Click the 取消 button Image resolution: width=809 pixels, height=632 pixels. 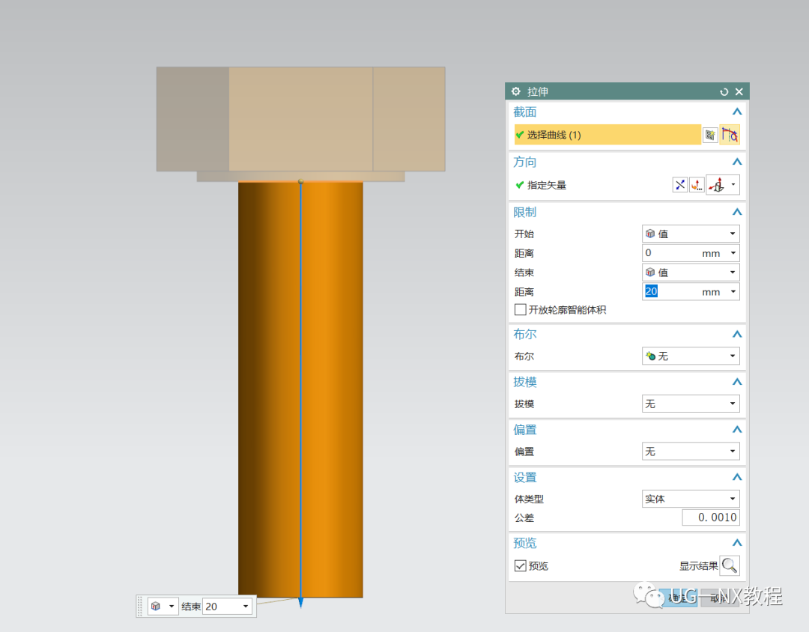coord(720,598)
